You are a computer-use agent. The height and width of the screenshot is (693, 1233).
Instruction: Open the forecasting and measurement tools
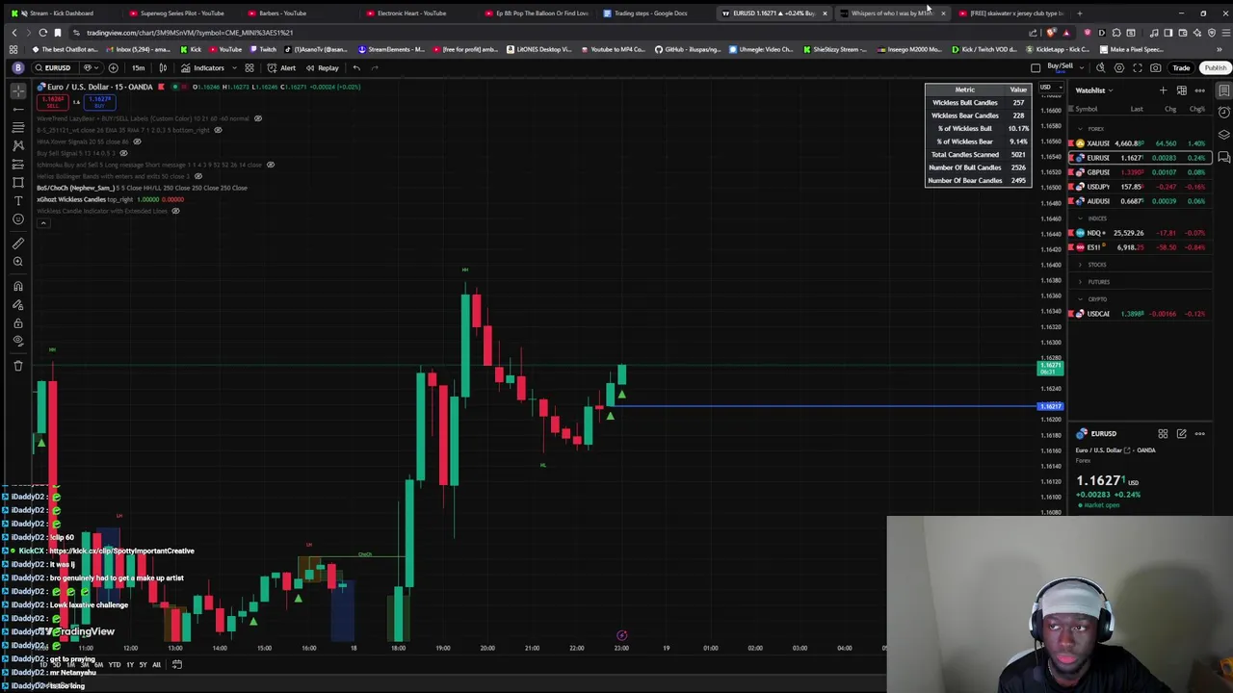(x=17, y=164)
